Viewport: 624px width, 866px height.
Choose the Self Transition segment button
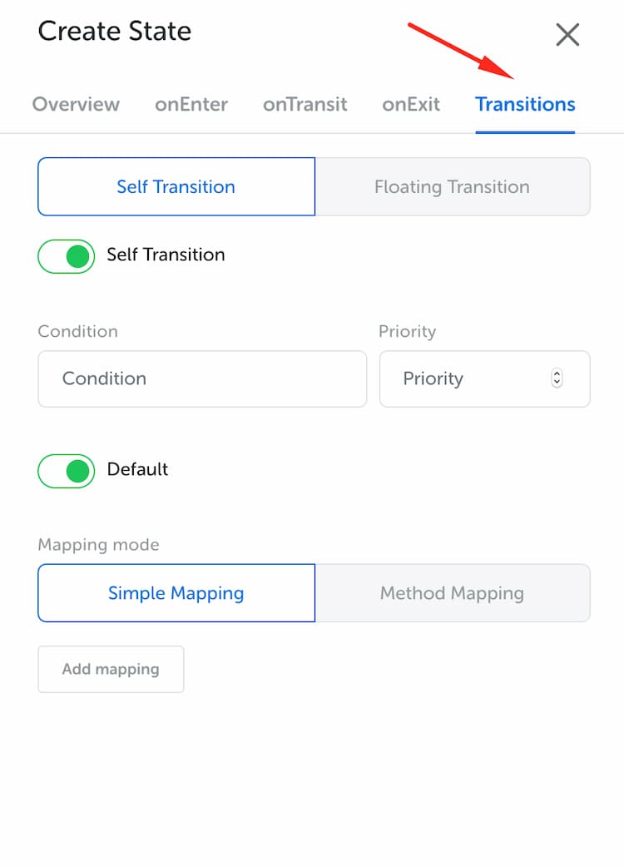tap(176, 186)
